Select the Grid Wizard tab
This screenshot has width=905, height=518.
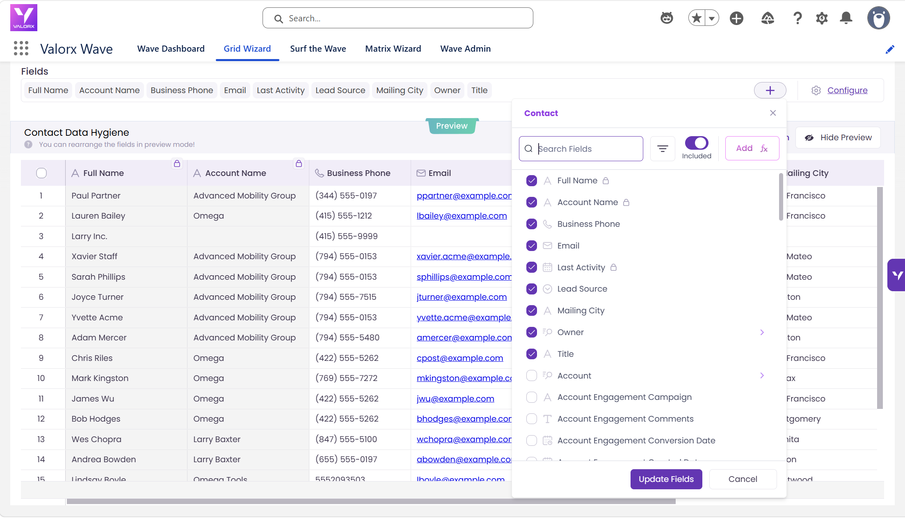click(x=247, y=49)
